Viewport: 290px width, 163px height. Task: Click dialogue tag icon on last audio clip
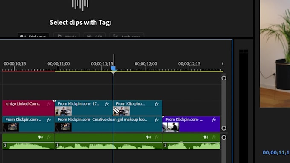[206, 137]
